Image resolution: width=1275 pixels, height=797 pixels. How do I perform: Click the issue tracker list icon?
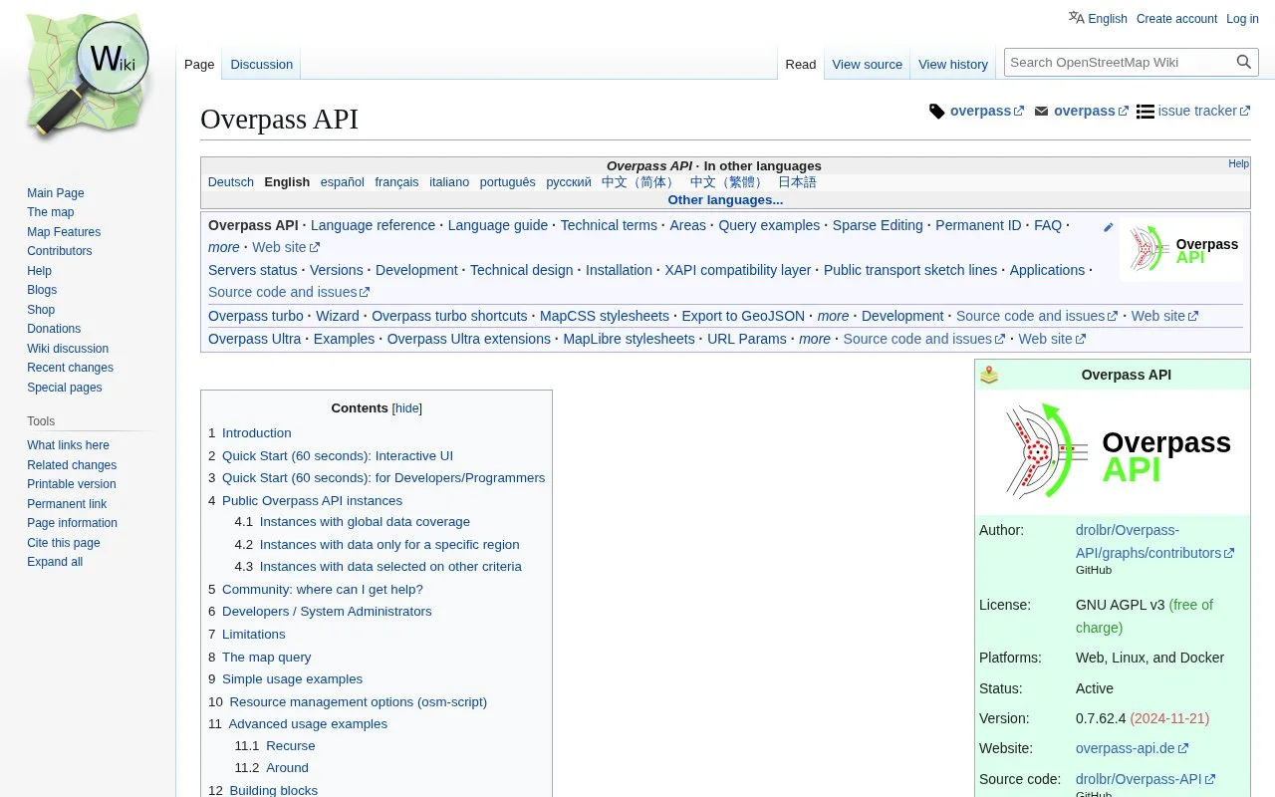coord(1146,112)
